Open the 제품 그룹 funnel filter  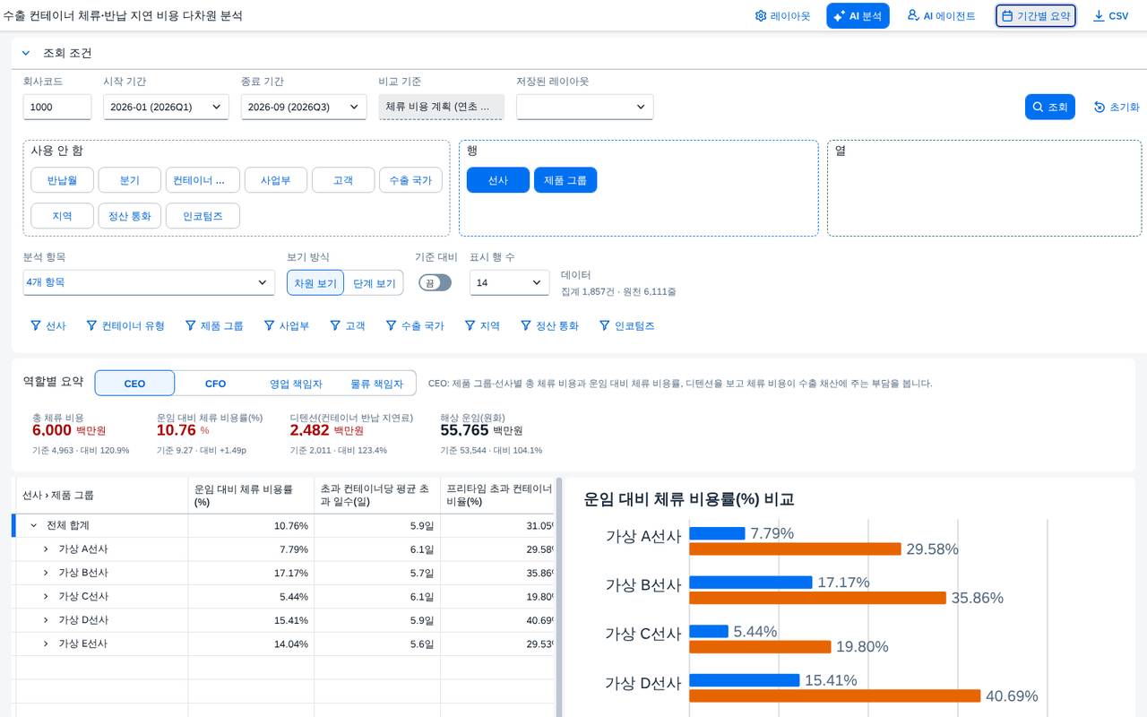pos(215,326)
